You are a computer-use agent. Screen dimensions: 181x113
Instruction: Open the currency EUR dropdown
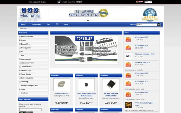[x=148, y=2]
